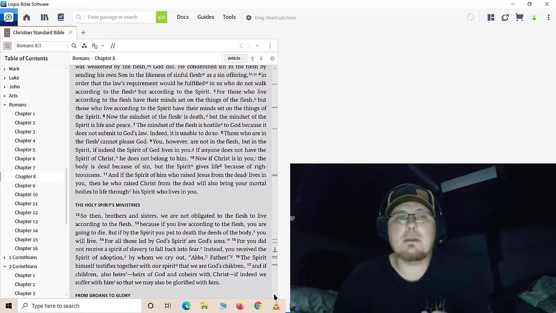Open the visual filters three-dots icon
This screenshot has width=556, height=313.
[84, 46]
